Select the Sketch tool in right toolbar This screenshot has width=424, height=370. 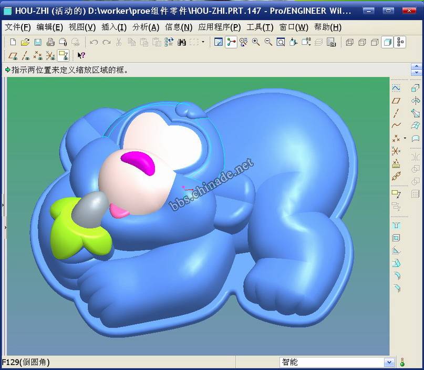tap(396, 88)
